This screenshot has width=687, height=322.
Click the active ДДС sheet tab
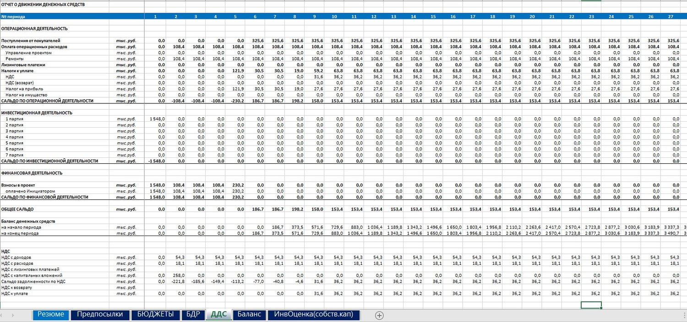[218, 314]
